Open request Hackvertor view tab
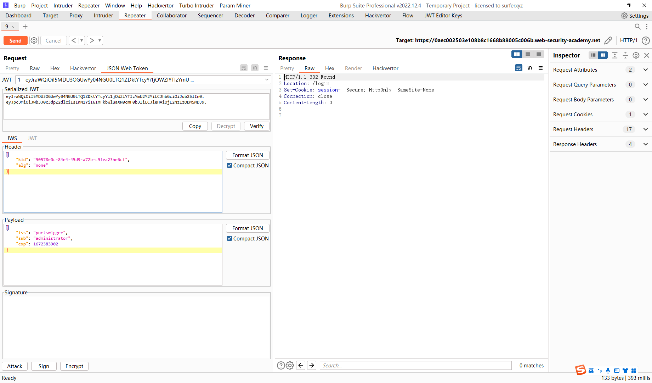Image resolution: width=652 pixels, height=383 pixels. pos(83,68)
